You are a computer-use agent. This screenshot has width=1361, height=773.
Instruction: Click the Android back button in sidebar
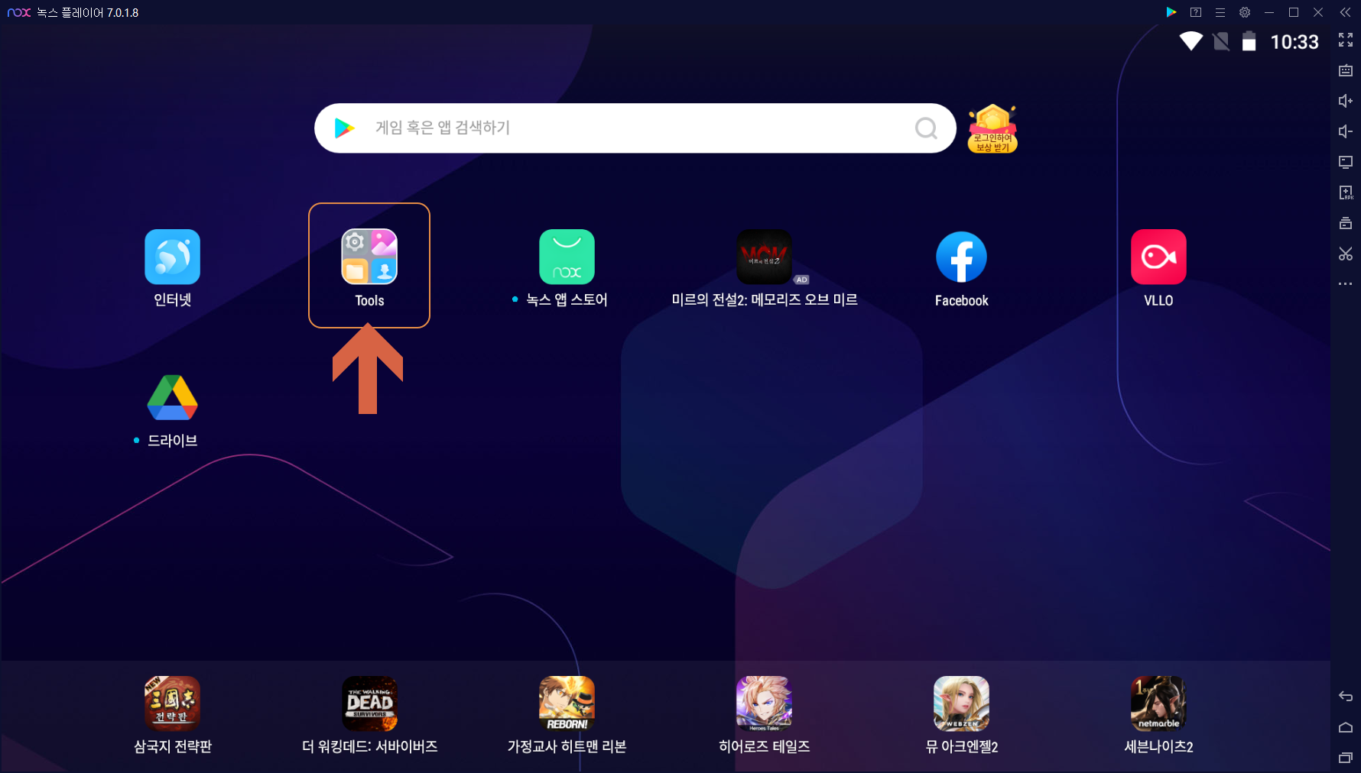(x=1346, y=696)
